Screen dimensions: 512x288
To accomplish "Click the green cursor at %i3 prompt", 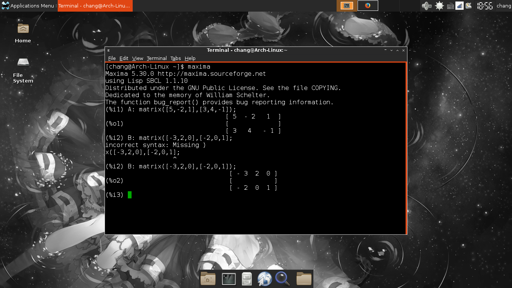I will point(130,195).
